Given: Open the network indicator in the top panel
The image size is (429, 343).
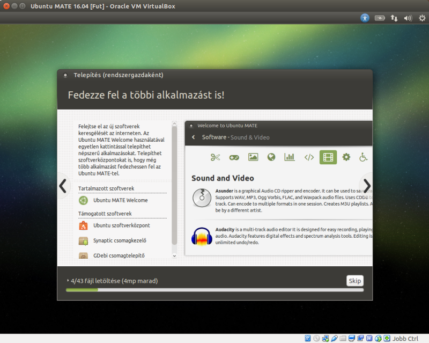Looking at the screenshot, I should 394,18.
